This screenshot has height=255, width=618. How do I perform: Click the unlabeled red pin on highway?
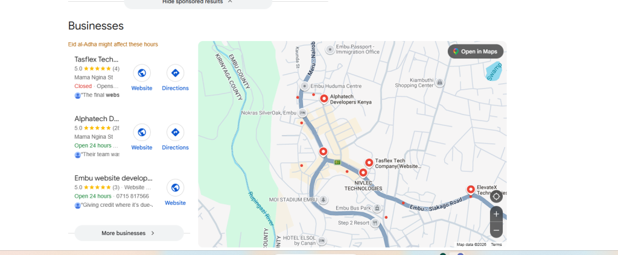[x=323, y=151]
